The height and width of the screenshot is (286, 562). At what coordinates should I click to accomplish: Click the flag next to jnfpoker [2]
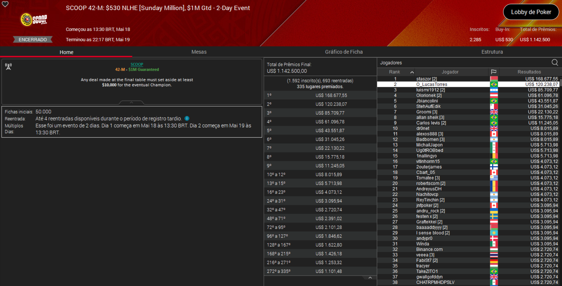[494, 205]
